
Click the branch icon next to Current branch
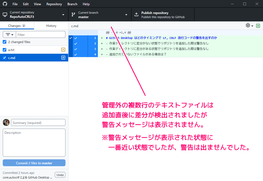[x=73, y=15]
